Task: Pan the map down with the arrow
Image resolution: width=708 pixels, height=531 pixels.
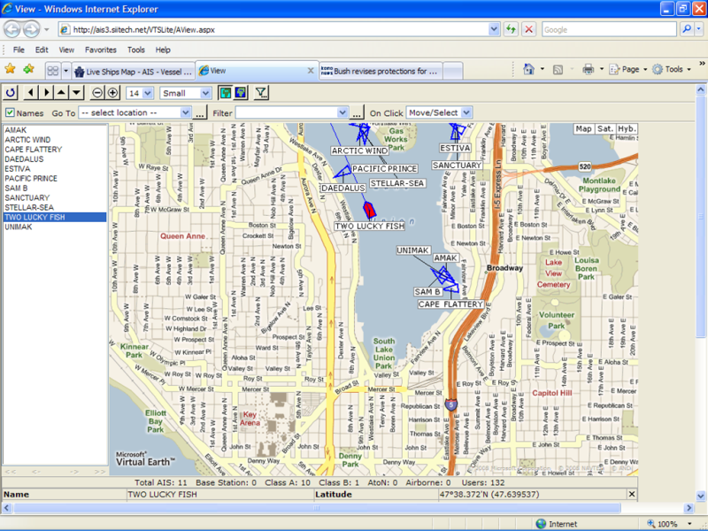Action: [x=77, y=93]
